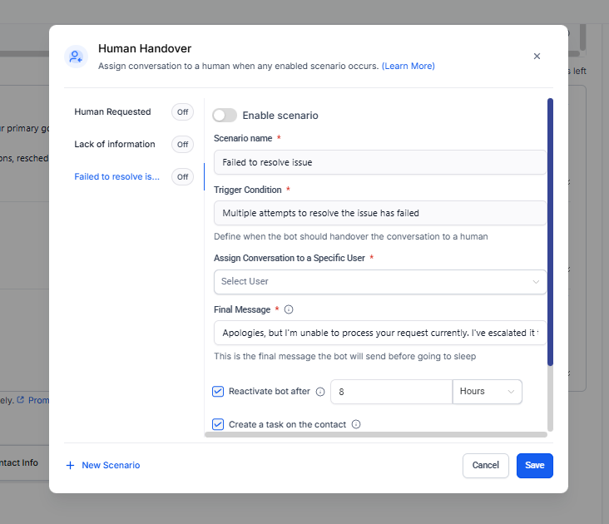Turn on the Human Requested toggle
The width and height of the screenshot is (609, 524).
pyautogui.click(x=182, y=111)
